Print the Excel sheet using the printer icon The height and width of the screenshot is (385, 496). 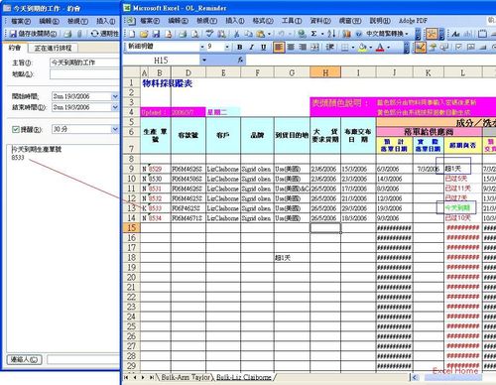coord(183,34)
